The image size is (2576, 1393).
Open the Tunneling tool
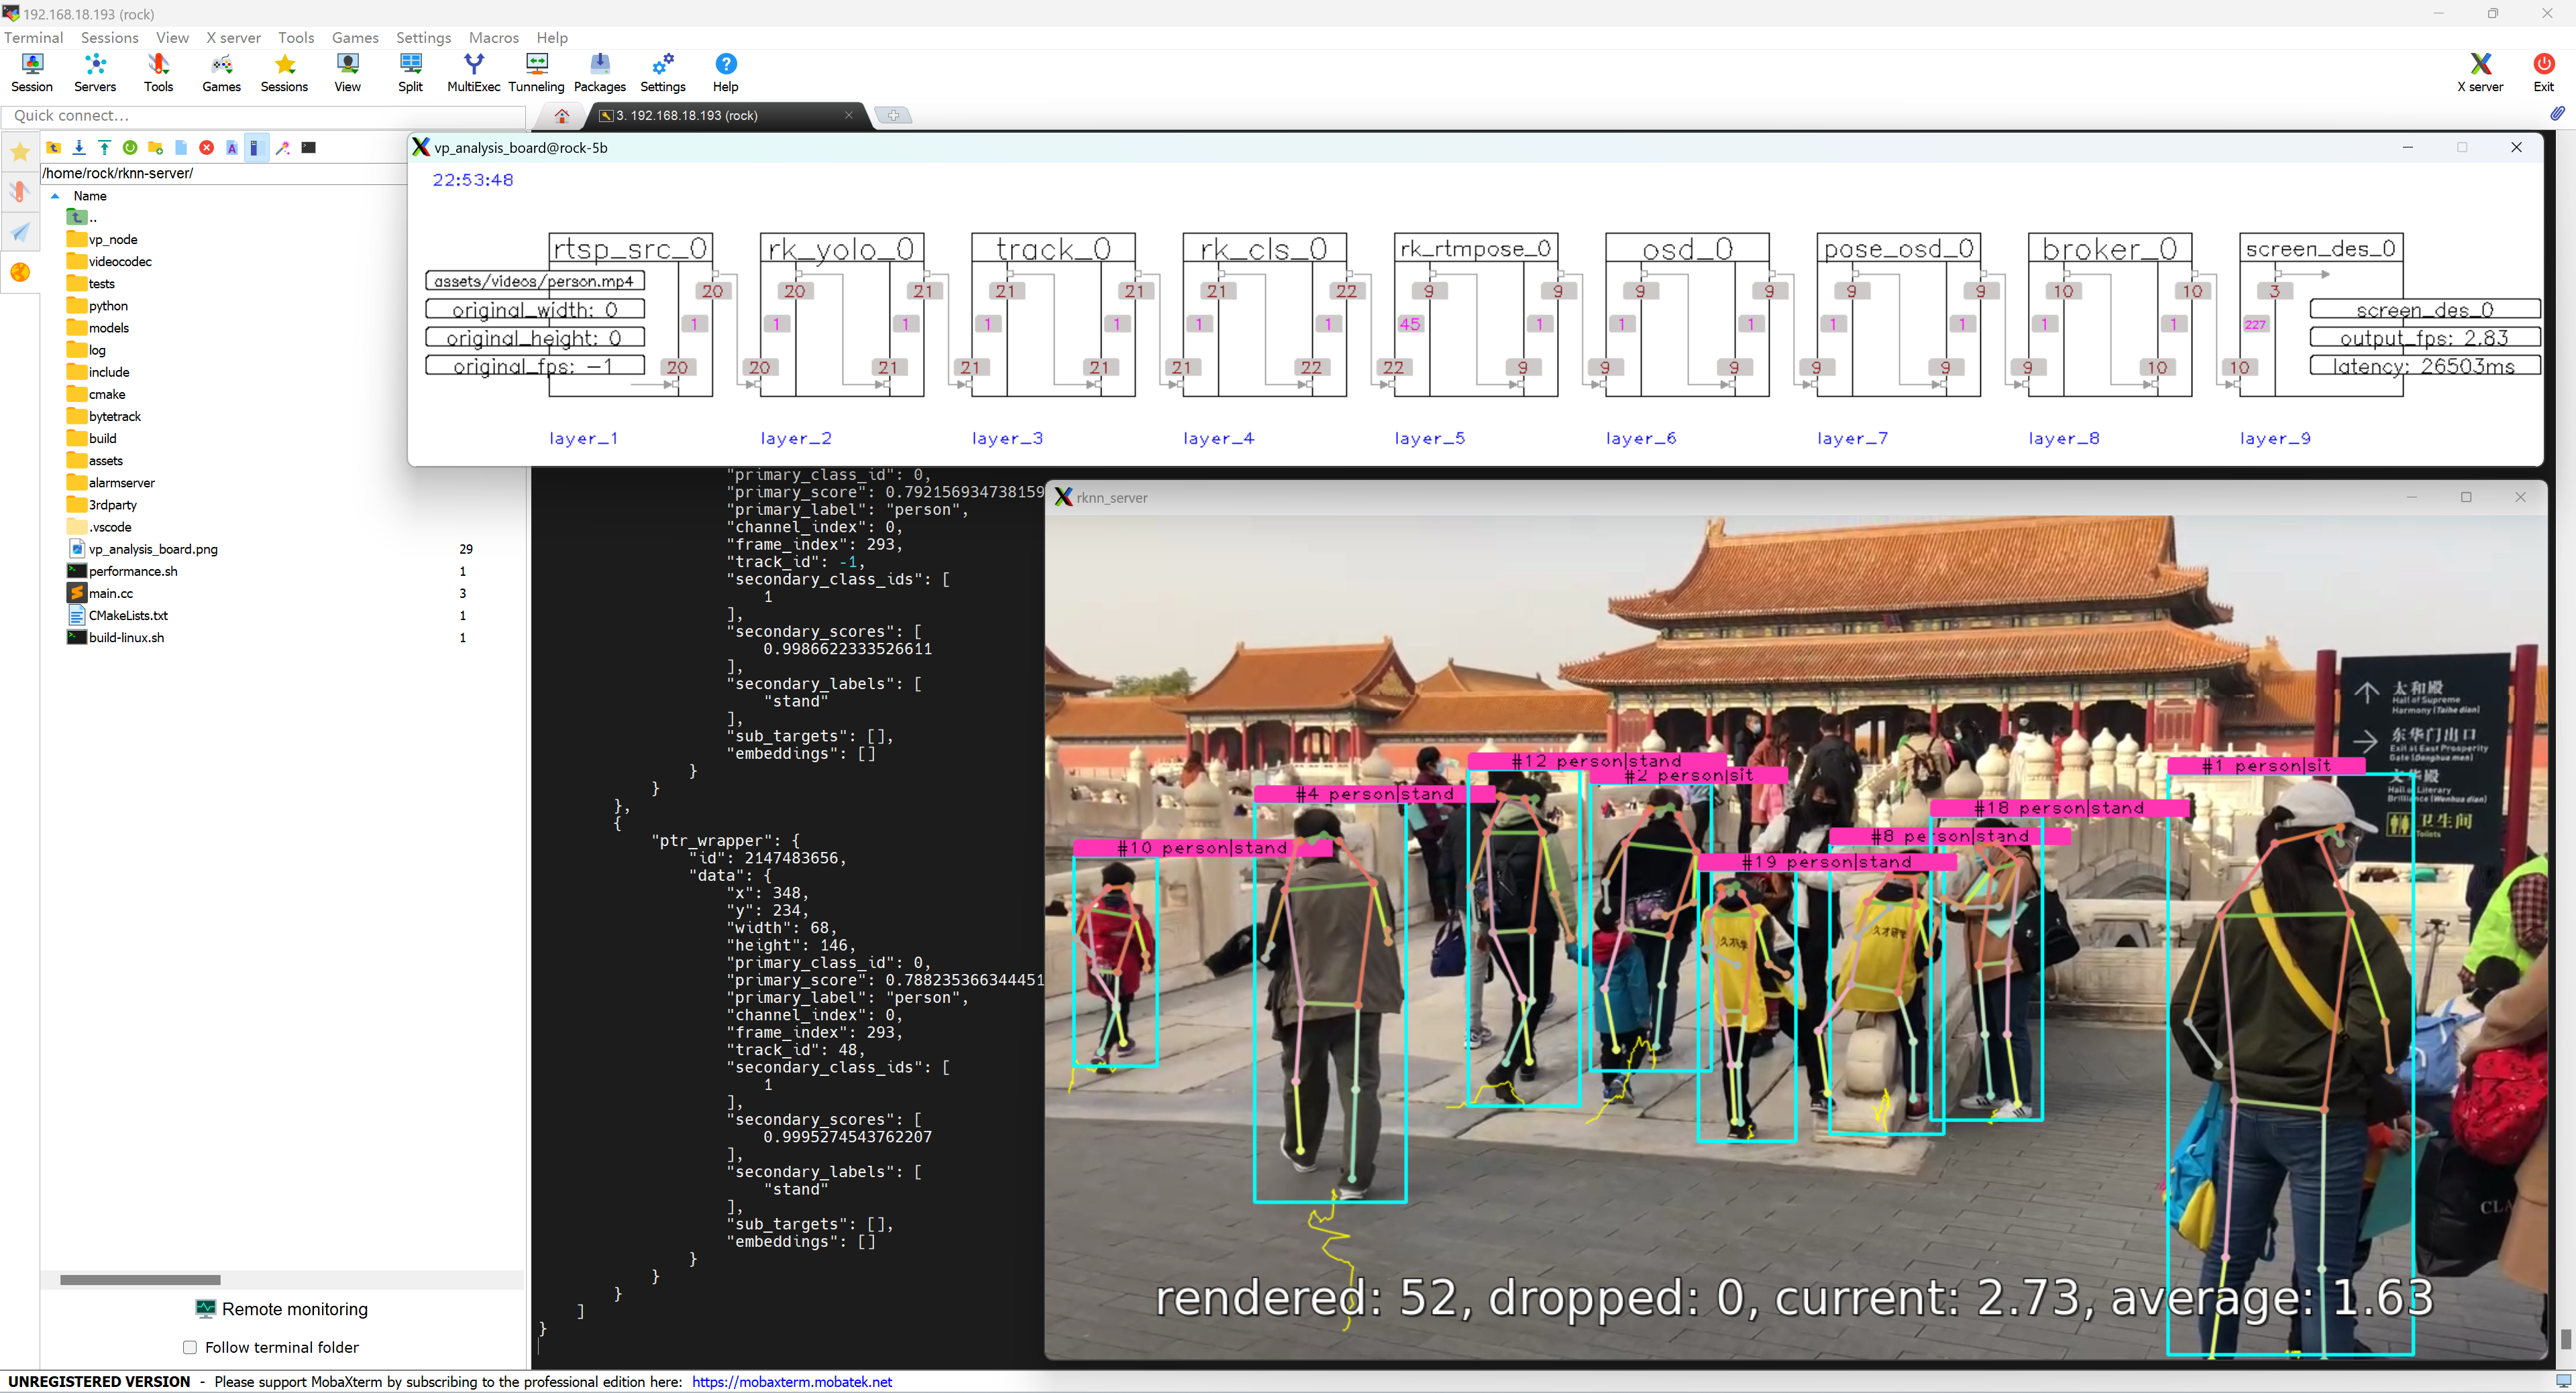click(x=536, y=72)
